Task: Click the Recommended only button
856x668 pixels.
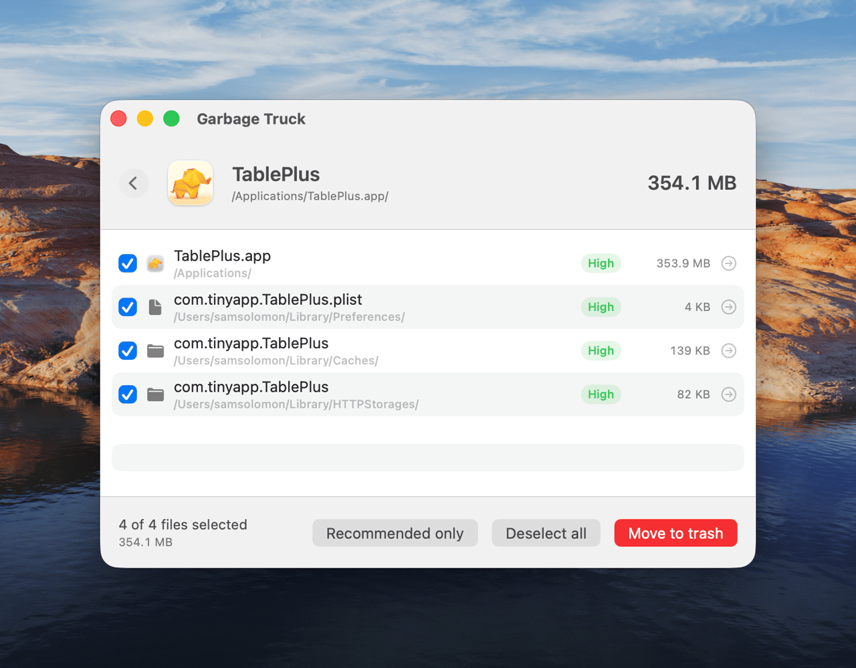Action: [395, 533]
